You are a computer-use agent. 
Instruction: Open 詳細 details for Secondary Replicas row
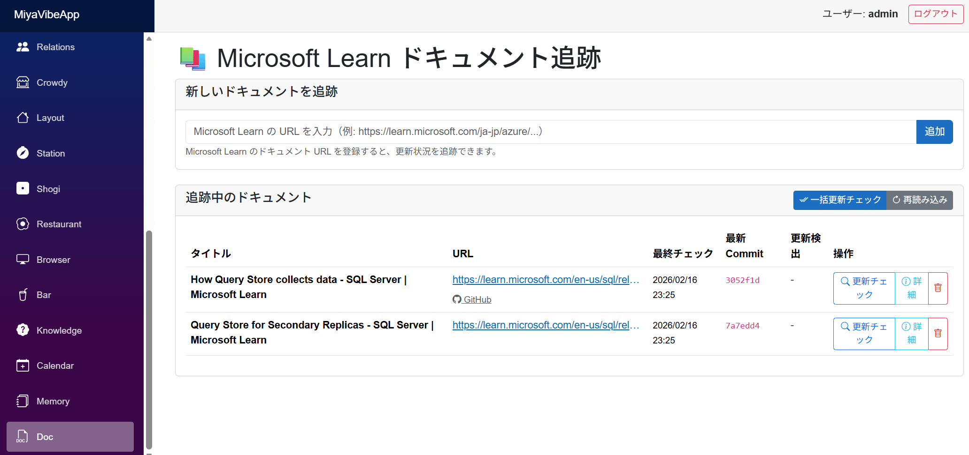click(912, 334)
